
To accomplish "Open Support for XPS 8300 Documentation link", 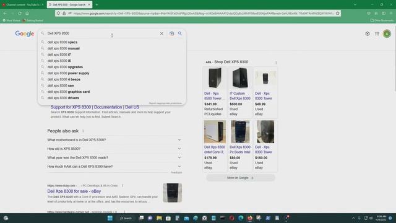I will pyautogui.click(x=95, y=107).
